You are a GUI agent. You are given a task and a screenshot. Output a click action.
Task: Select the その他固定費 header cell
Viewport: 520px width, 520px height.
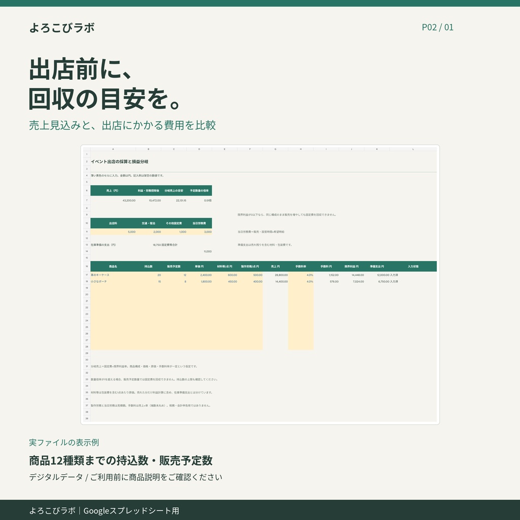pyautogui.click(x=174, y=223)
